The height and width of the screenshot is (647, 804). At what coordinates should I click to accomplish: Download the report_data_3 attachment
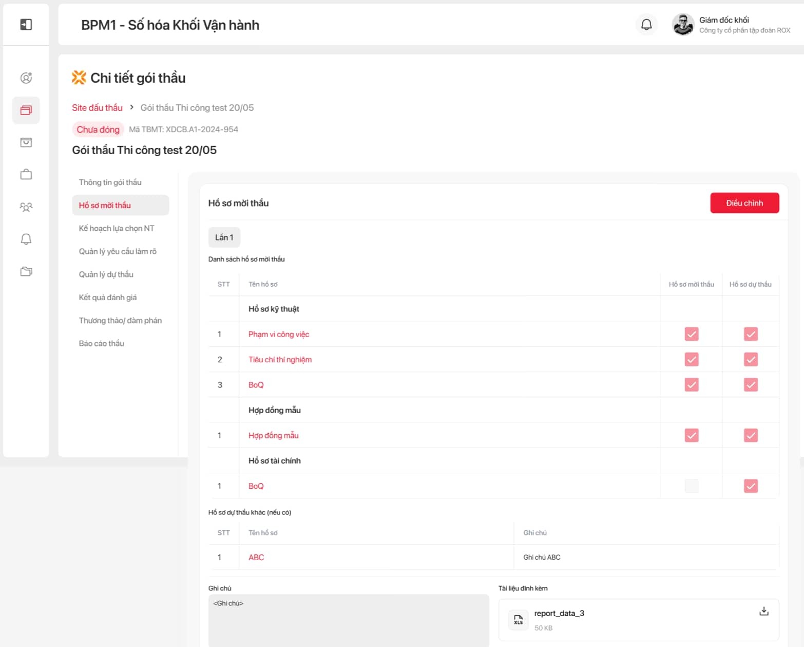[x=763, y=611]
